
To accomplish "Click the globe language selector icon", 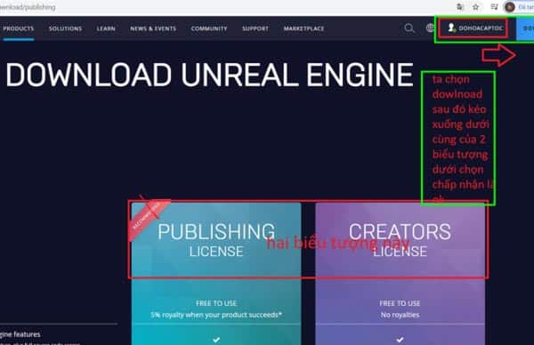I will pos(430,28).
